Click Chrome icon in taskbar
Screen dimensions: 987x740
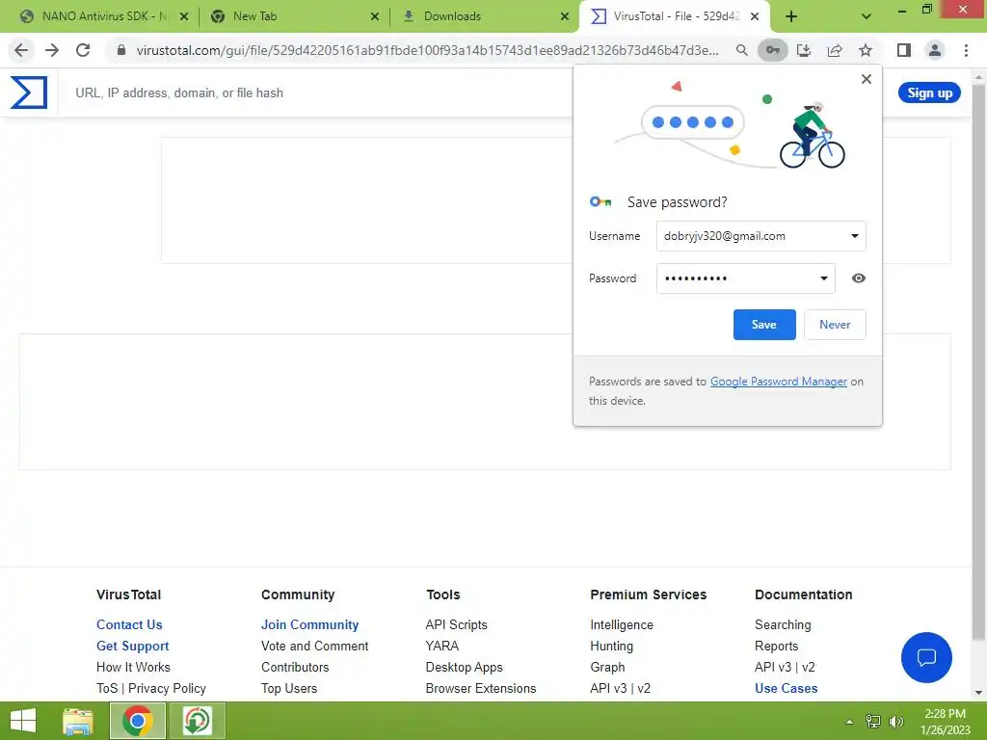(x=137, y=721)
